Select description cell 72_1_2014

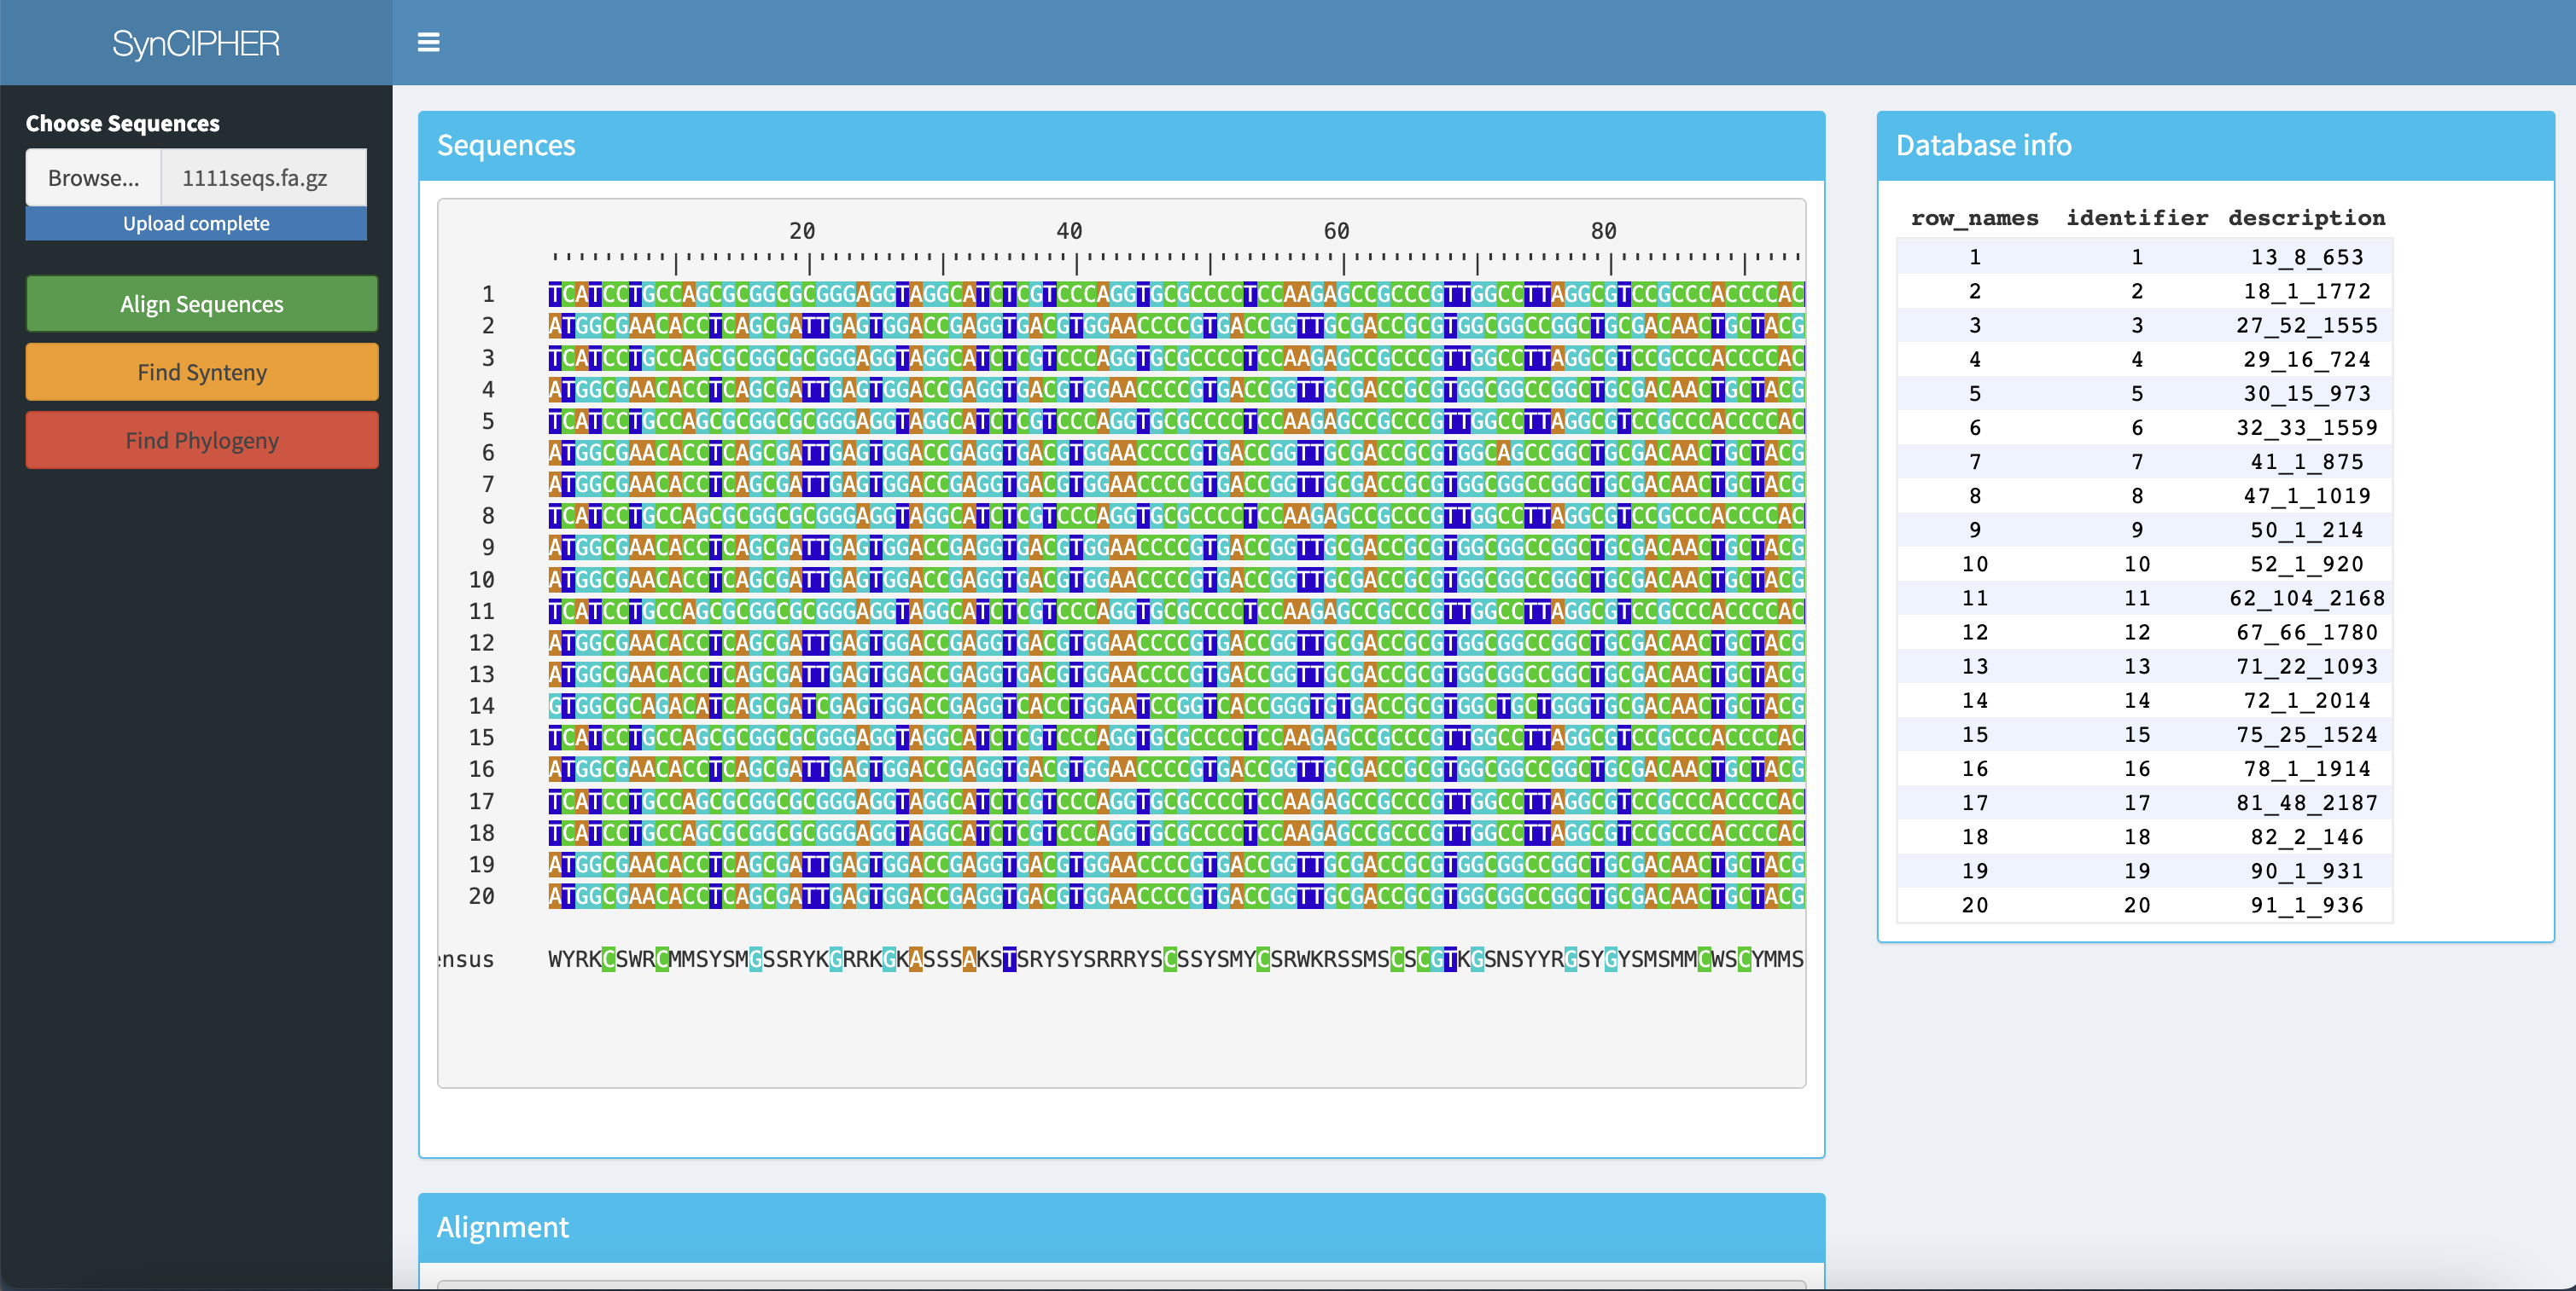pyautogui.click(x=2306, y=700)
